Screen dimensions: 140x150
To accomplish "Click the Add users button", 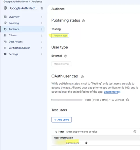I will click(x=62, y=120).
